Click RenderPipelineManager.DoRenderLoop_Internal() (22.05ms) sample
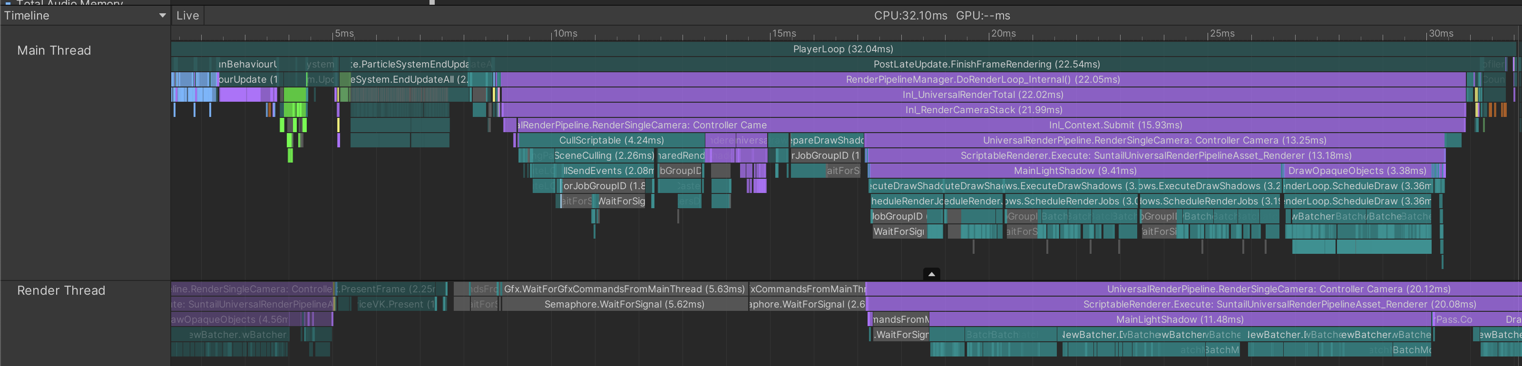Viewport: 1522px width, 366px height. click(x=982, y=80)
